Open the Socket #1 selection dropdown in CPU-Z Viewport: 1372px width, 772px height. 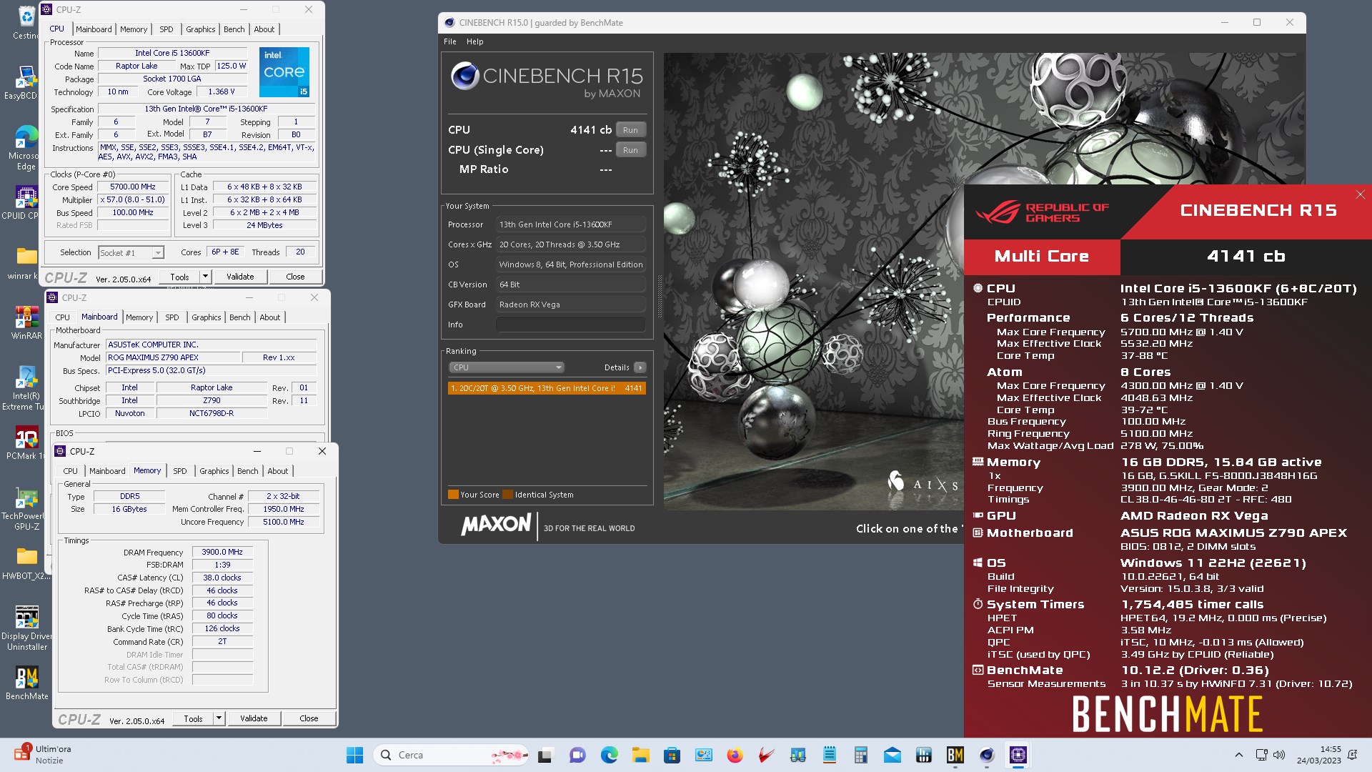pos(131,252)
